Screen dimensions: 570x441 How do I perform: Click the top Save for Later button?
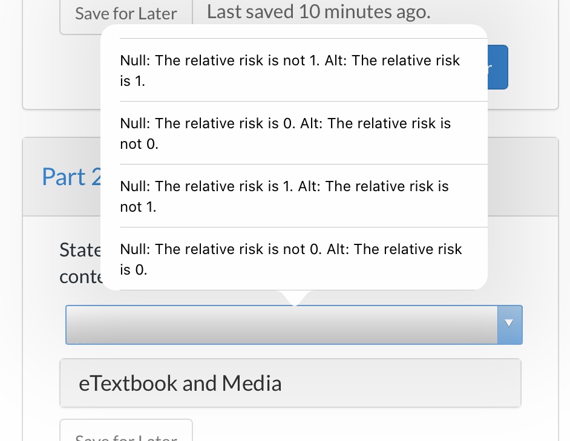tap(125, 13)
